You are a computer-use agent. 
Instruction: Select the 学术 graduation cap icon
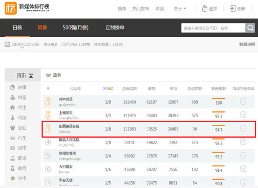point(13,178)
